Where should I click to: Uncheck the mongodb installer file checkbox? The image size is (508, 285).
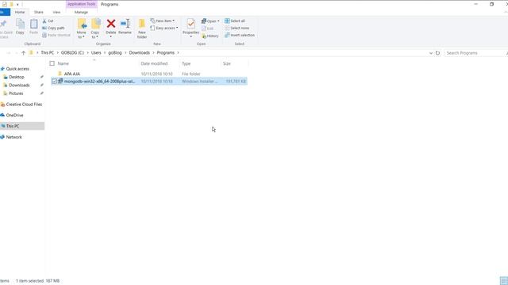[55, 82]
